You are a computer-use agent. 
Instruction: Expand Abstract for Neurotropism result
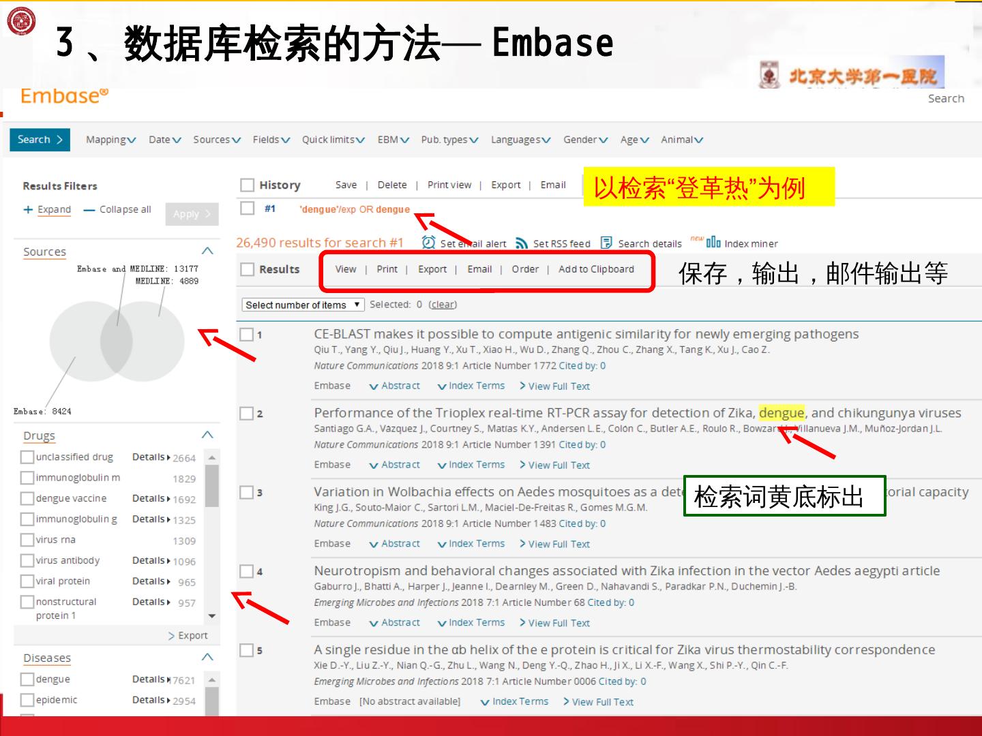[395, 623]
